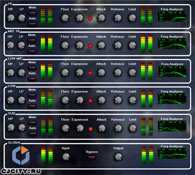Click the SUB band Attack knob
The height and width of the screenshot is (175, 195).
click(x=102, y=128)
